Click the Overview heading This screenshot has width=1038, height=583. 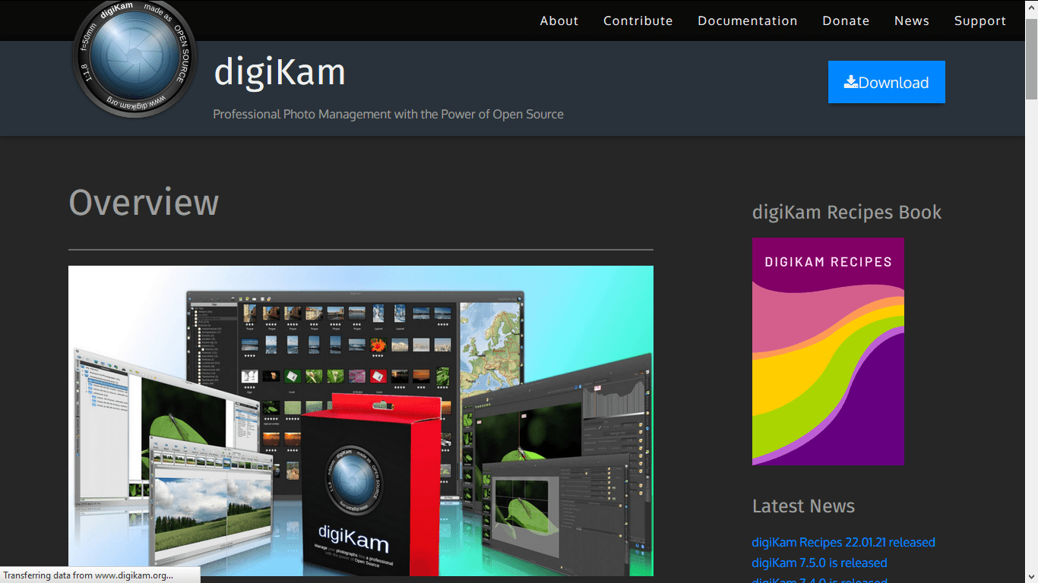[144, 203]
